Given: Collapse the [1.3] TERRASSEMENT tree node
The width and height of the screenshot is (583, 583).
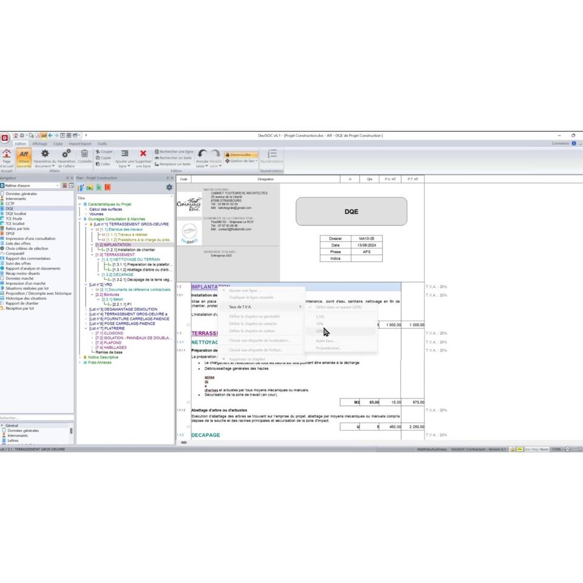Looking at the screenshot, I should (x=94, y=255).
